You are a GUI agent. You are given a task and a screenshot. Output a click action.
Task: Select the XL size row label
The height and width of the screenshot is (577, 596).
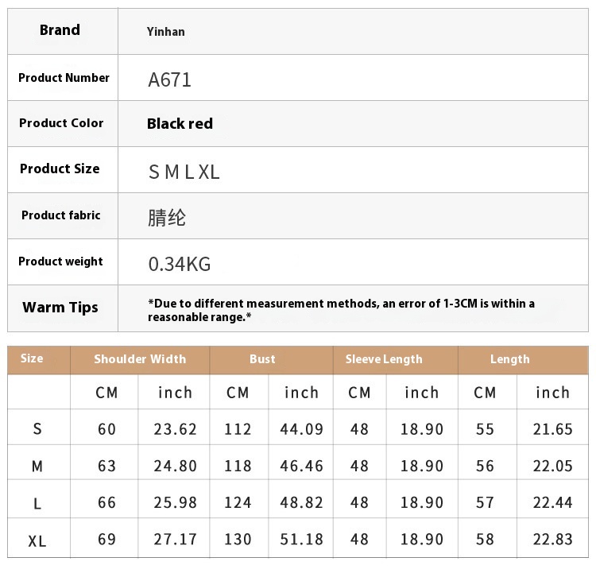(x=37, y=541)
